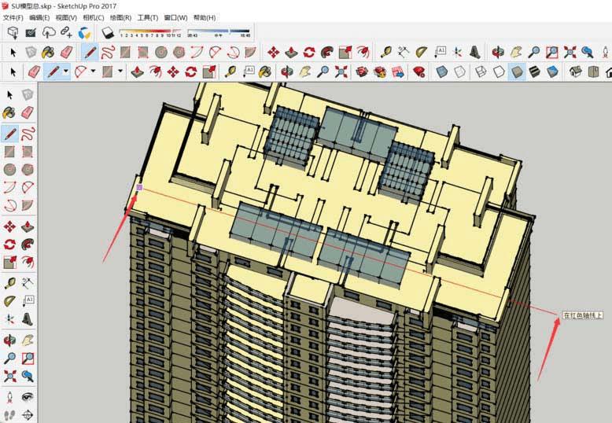612x423 pixels.
Task: Select the Line pencil in left sidebar
Action: click(x=9, y=134)
